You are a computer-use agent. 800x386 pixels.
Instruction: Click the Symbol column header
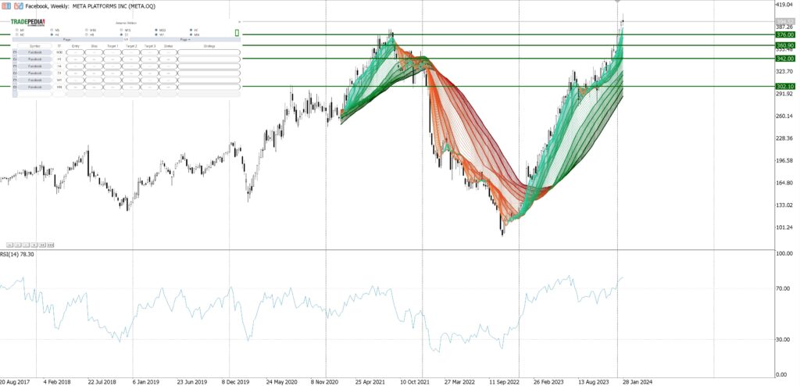[35, 46]
